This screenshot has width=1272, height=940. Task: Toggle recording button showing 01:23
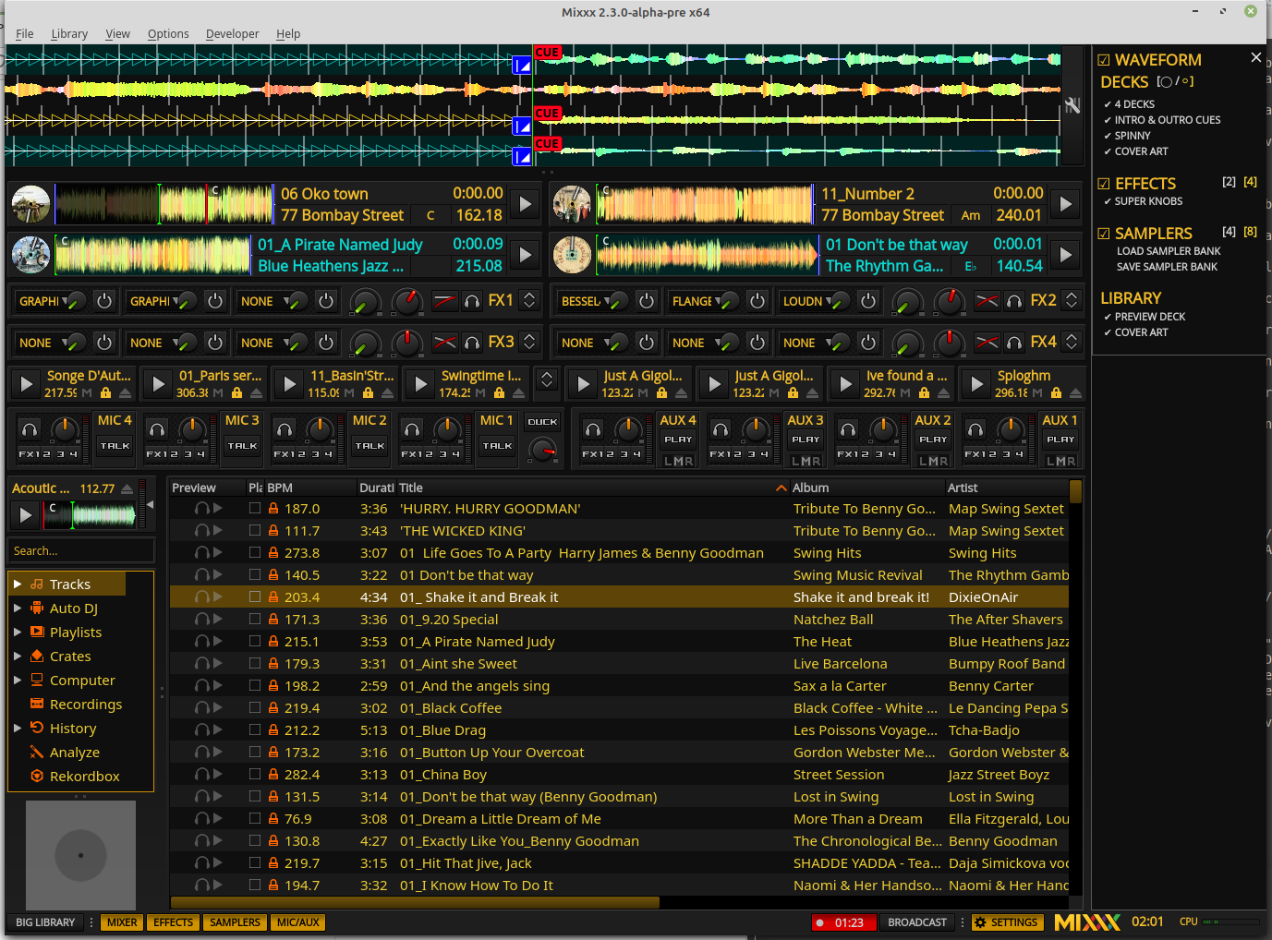[x=842, y=922]
